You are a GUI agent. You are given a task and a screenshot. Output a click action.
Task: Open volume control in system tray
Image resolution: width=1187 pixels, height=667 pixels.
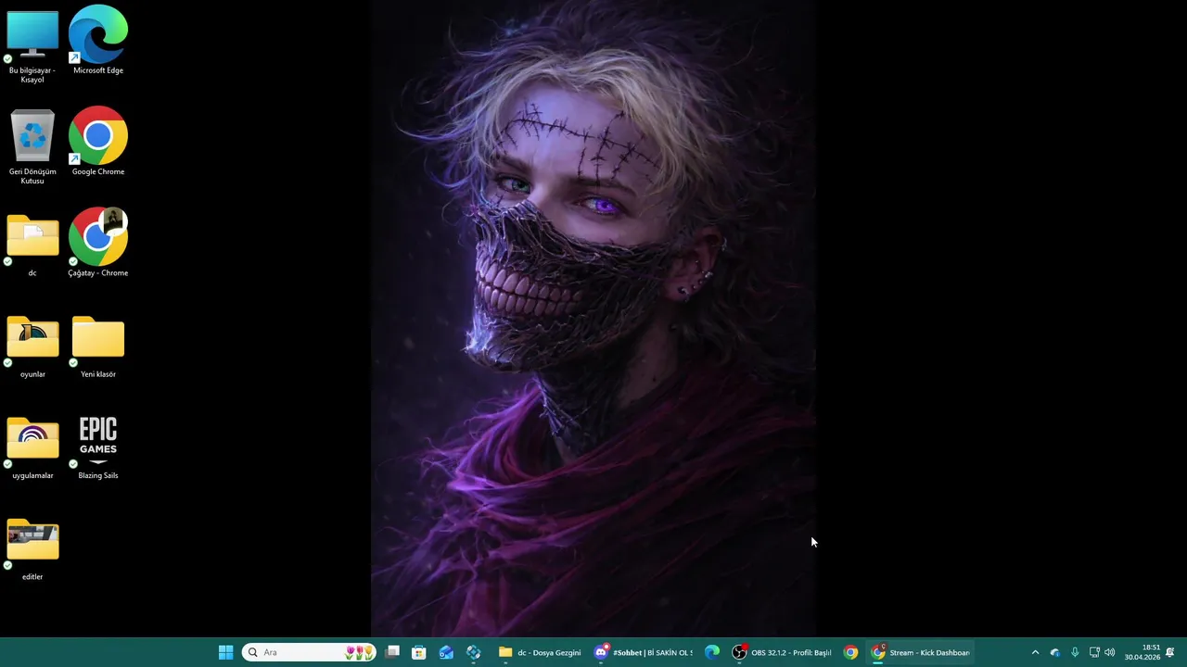(x=1110, y=652)
